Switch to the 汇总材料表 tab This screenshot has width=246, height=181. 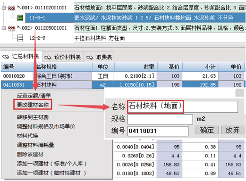21,57
